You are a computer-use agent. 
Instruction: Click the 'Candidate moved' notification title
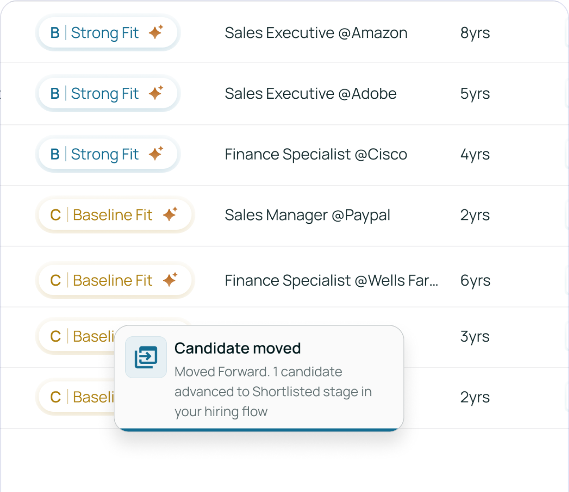237,348
